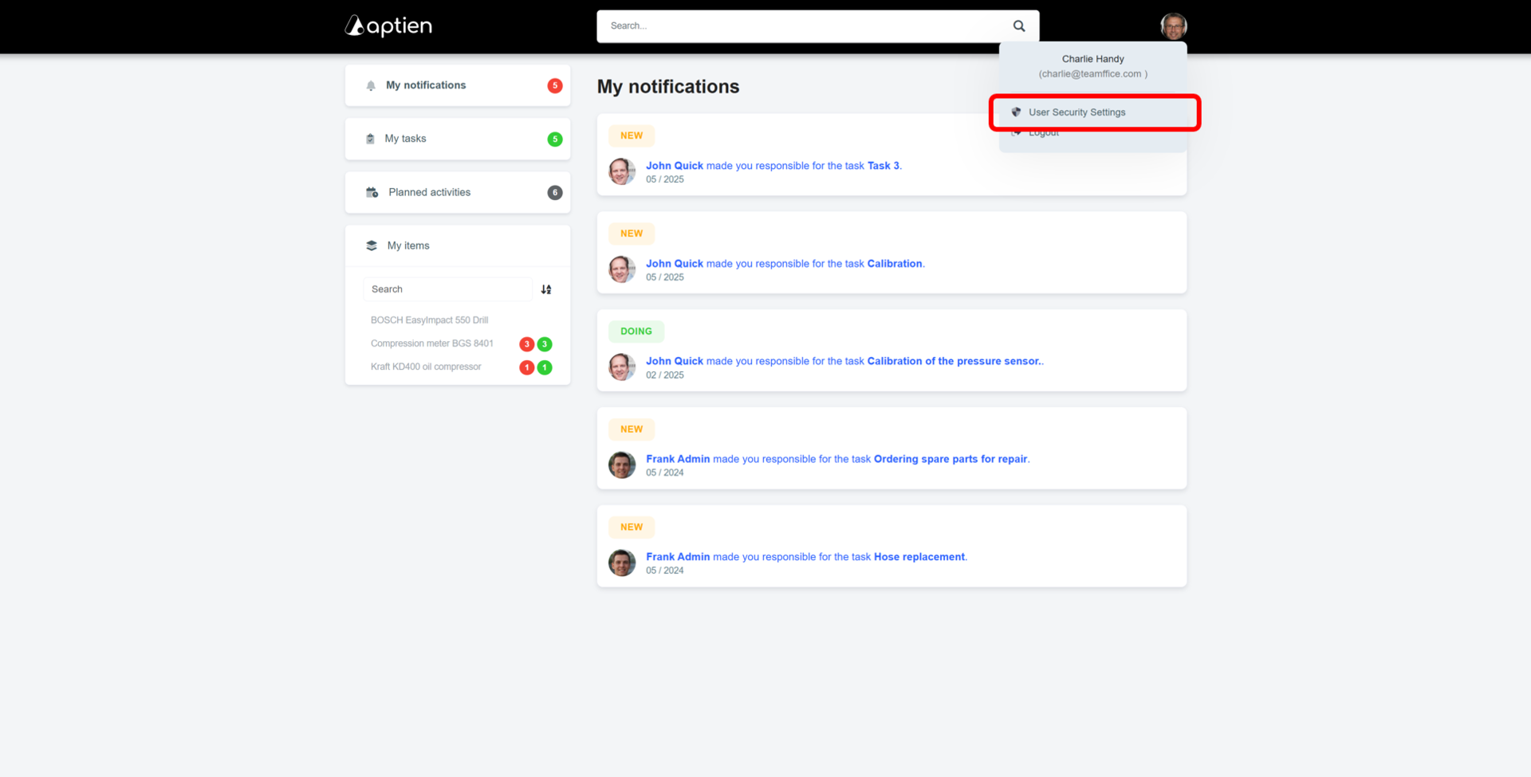Focus the My items search box
Screen dimensions: 1531x777
click(x=447, y=289)
